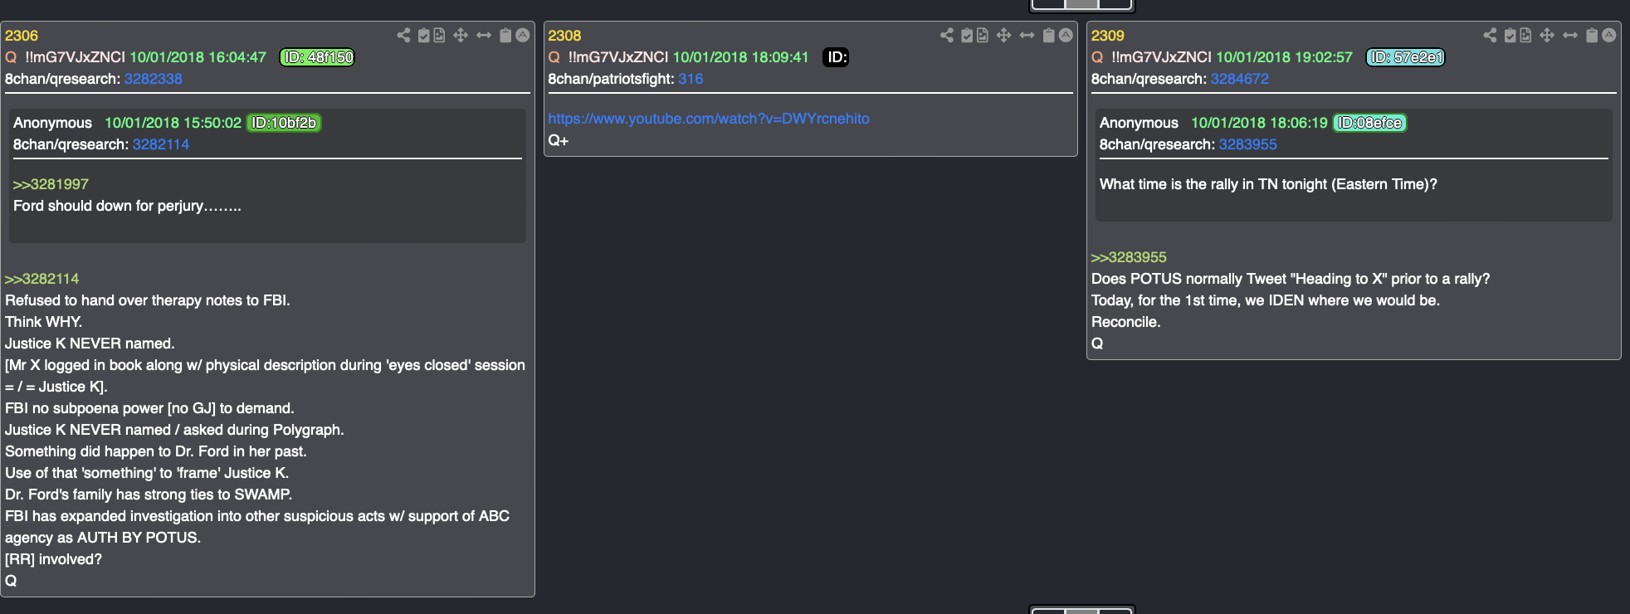This screenshot has height=614, width=1630.
Task: Click the ID: 57e2e1 badge
Action: point(1406,57)
